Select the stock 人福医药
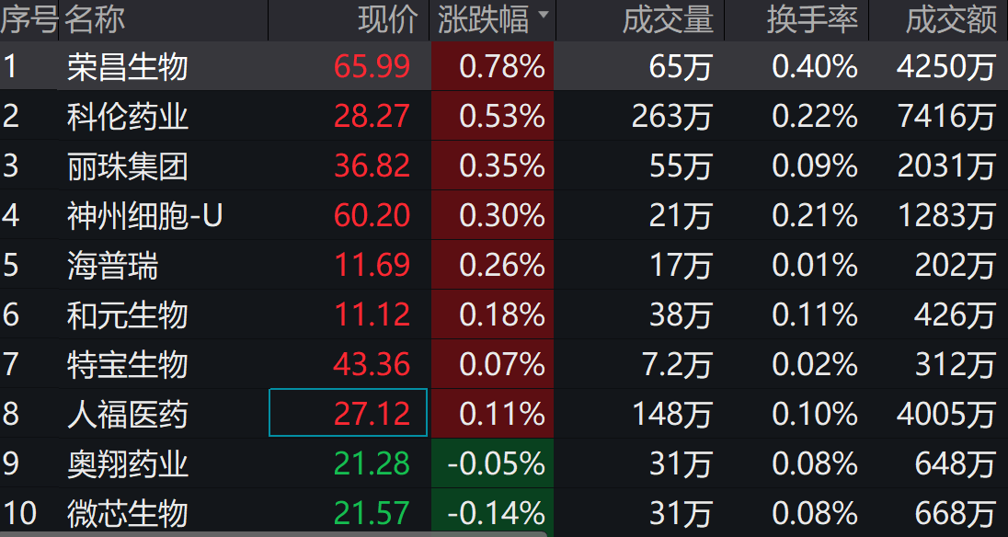The width and height of the screenshot is (1008, 537). (128, 413)
